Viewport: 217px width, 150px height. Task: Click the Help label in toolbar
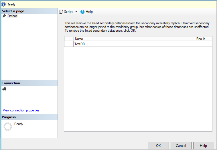coord(89,12)
